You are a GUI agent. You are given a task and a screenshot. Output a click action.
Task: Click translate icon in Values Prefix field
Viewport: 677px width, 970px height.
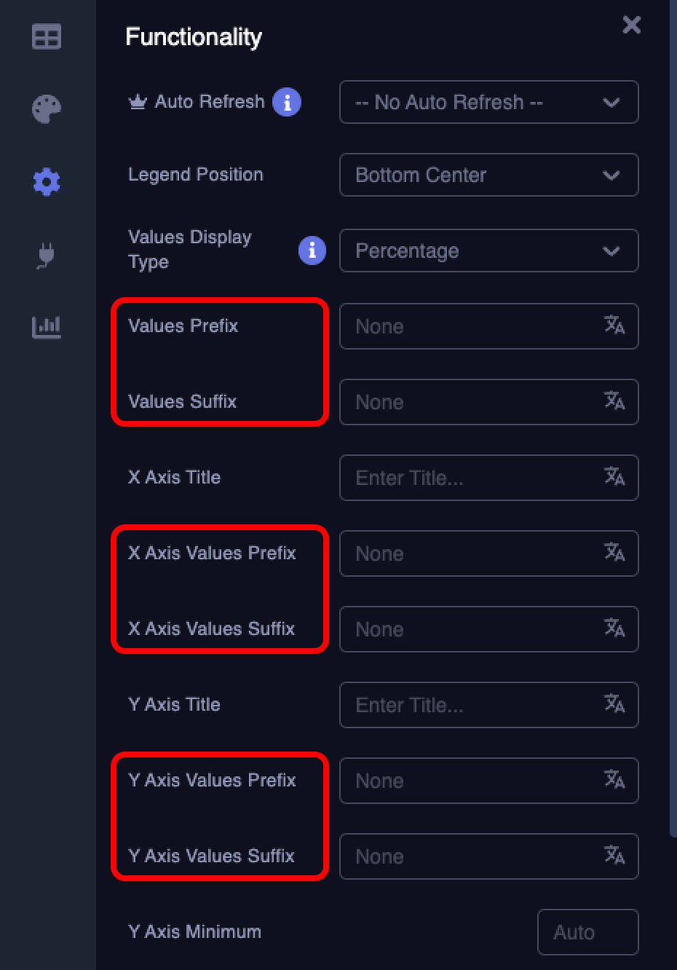pyautogui.click(x=614, y=325)
